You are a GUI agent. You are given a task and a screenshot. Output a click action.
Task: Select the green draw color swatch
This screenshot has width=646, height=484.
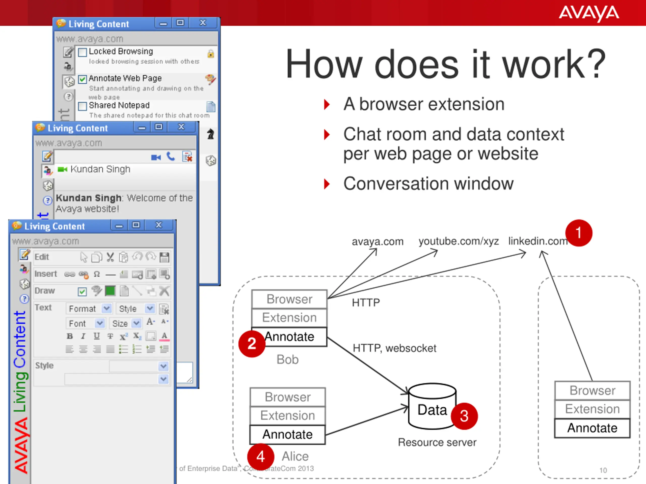pyautogui.click(x=110, y=291)
